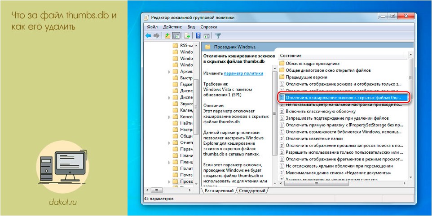The image size is (432, 216).
Task: Click policy icon of Включить классическую оболочку
Action: pyautogui.click(x=282, y=111)
